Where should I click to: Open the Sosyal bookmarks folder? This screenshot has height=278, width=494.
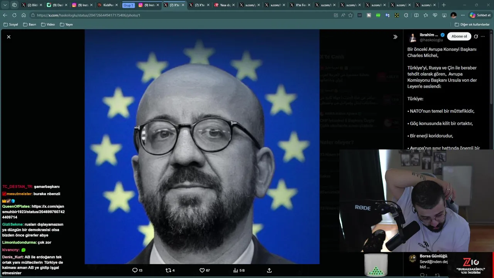tap(11, 24)
